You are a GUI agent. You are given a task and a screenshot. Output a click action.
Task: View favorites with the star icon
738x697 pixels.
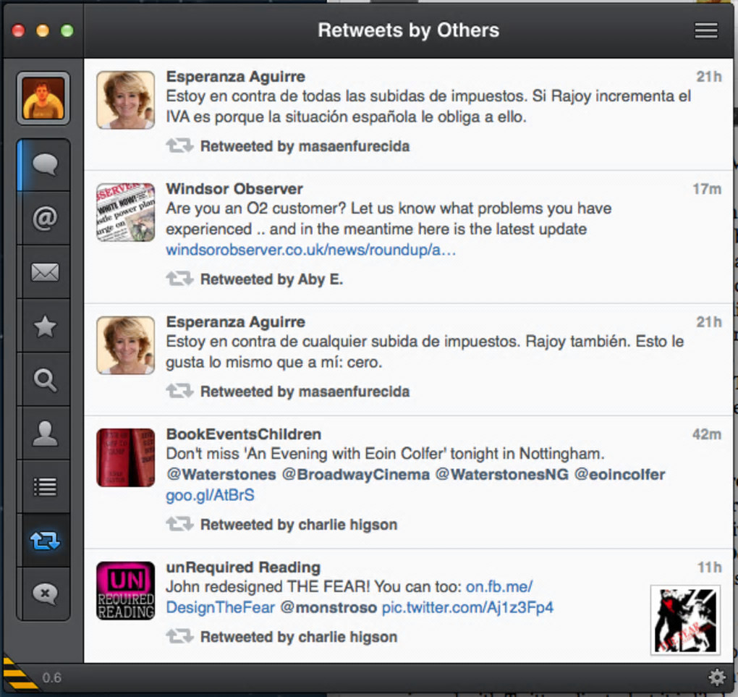click(45, 326)
